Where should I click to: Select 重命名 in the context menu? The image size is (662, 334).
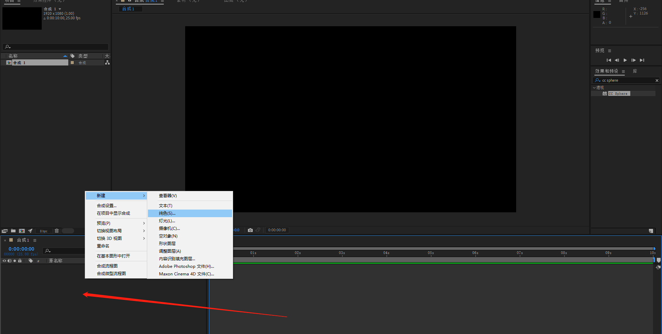click(x=116, y=246)
